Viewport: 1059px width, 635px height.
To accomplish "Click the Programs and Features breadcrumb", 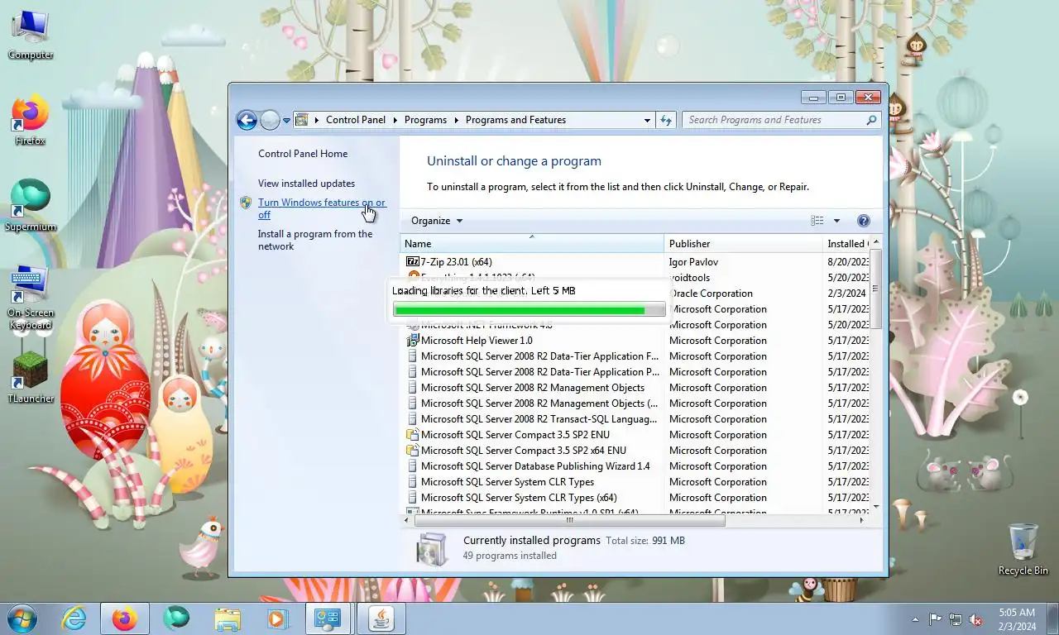I will click(x=515, y=120).
